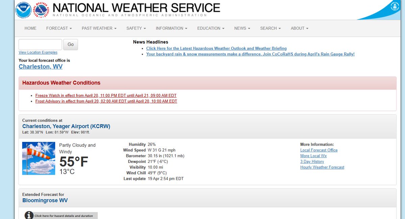Click the NOAA logo icon
This screenshot has height=219, width=405.
click(x=24, y=10)
